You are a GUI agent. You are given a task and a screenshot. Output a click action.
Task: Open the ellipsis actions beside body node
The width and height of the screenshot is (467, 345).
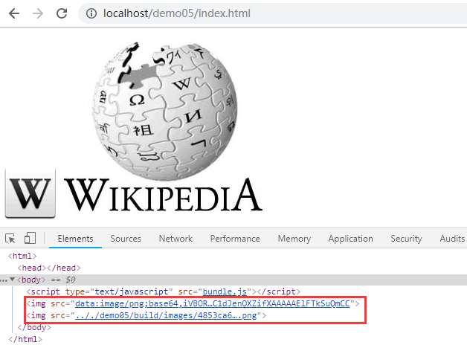[x=4, y=280]
